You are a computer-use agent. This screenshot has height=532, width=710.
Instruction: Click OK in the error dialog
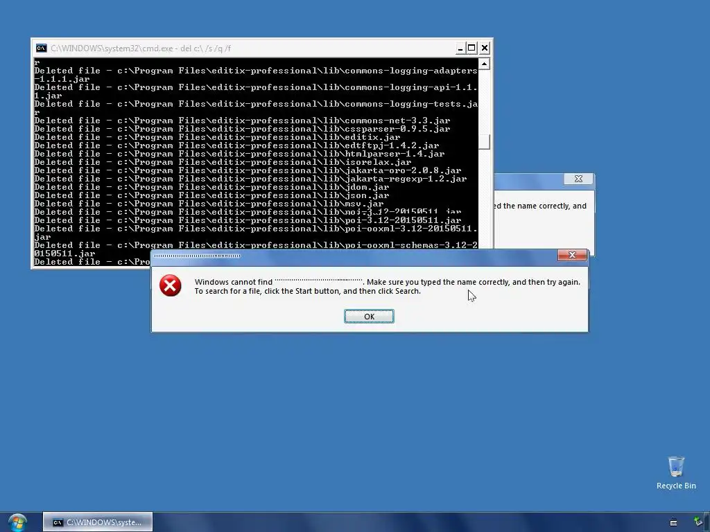click(369, 316)
